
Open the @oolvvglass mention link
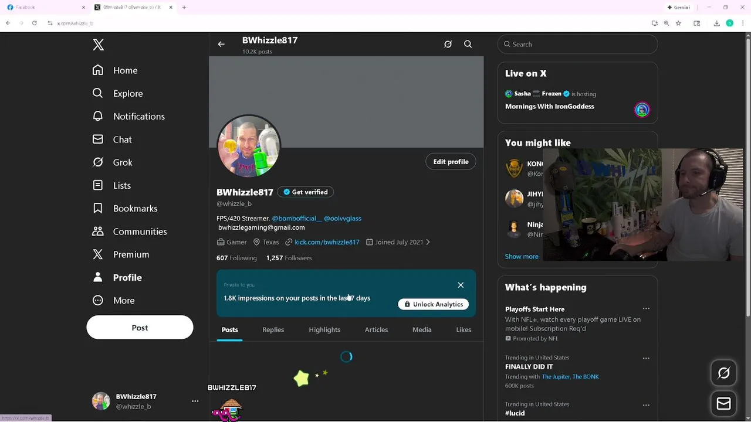point(343,218)
